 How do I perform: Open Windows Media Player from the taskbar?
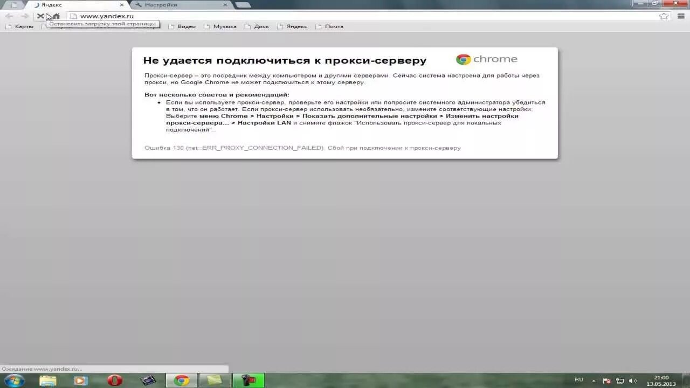coord(80,380)
